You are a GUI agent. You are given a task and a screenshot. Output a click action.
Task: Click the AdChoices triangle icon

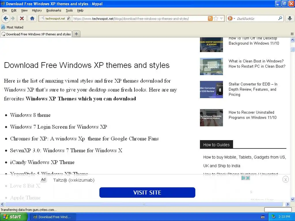(243, 178)
